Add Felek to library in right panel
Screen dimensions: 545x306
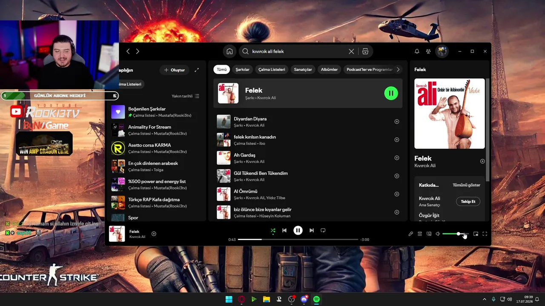tap(482, 161)
